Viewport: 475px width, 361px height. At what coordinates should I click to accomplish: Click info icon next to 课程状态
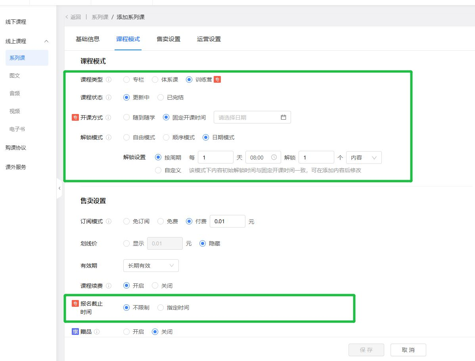(x=109, y=97)
